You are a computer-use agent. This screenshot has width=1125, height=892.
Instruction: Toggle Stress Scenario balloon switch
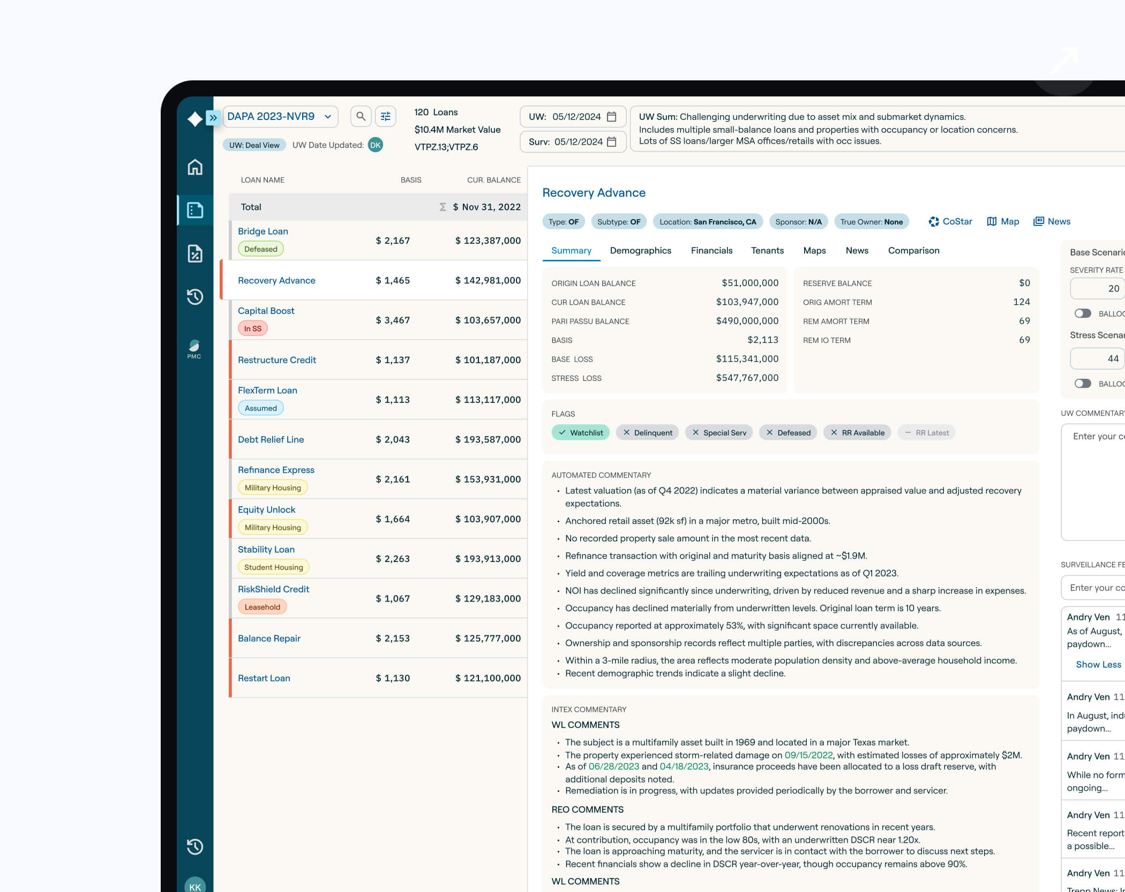1083,384
